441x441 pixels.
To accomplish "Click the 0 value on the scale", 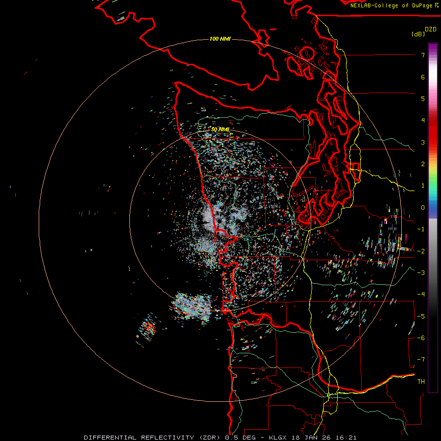I will (x=423, y=208).
